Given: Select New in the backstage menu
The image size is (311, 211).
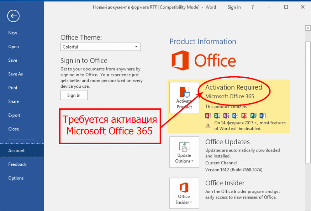Looking at the screenshot, I should coord(13,33).
